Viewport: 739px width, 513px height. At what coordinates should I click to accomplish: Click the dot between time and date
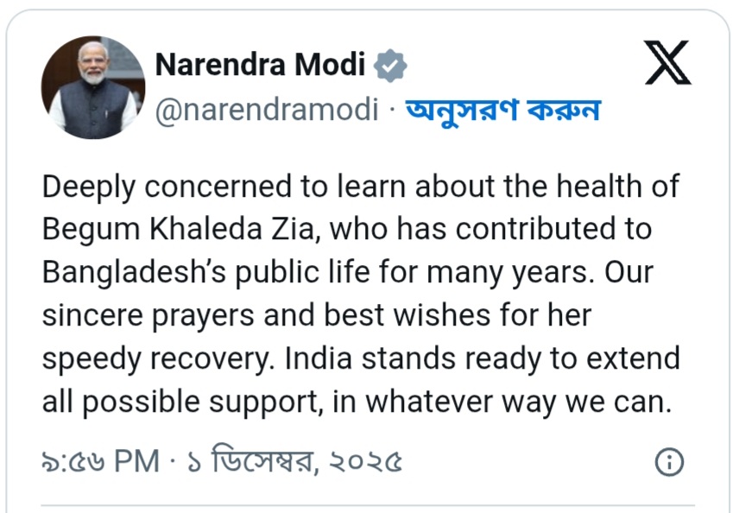(x=174, y=461)
